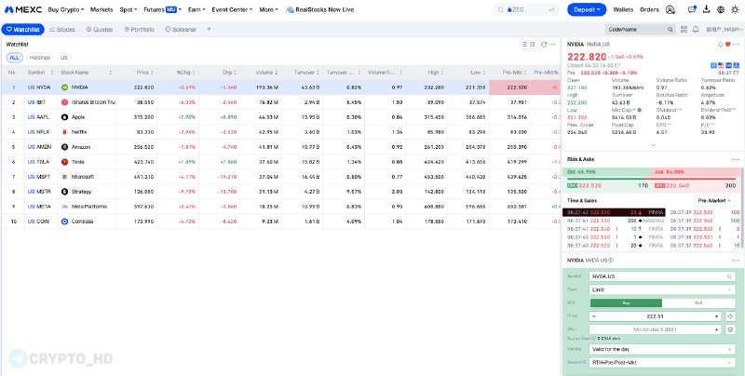Click the symbol field search icon
The height and width of the screenshot is (376, 745).
(729, 276)
